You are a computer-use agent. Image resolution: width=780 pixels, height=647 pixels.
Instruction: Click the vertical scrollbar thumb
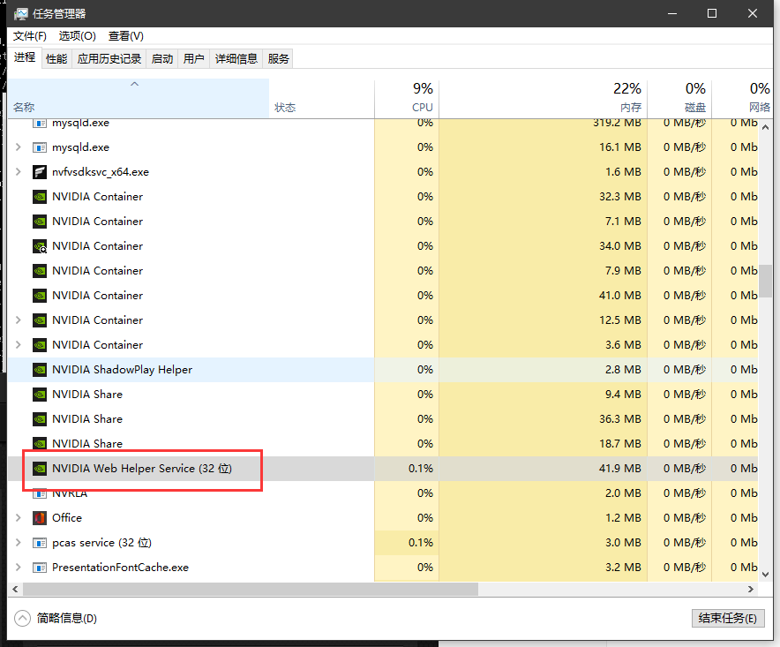tap(766, 281)
